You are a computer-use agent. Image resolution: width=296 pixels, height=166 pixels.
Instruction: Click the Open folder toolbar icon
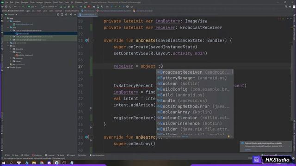click(2, 6)
